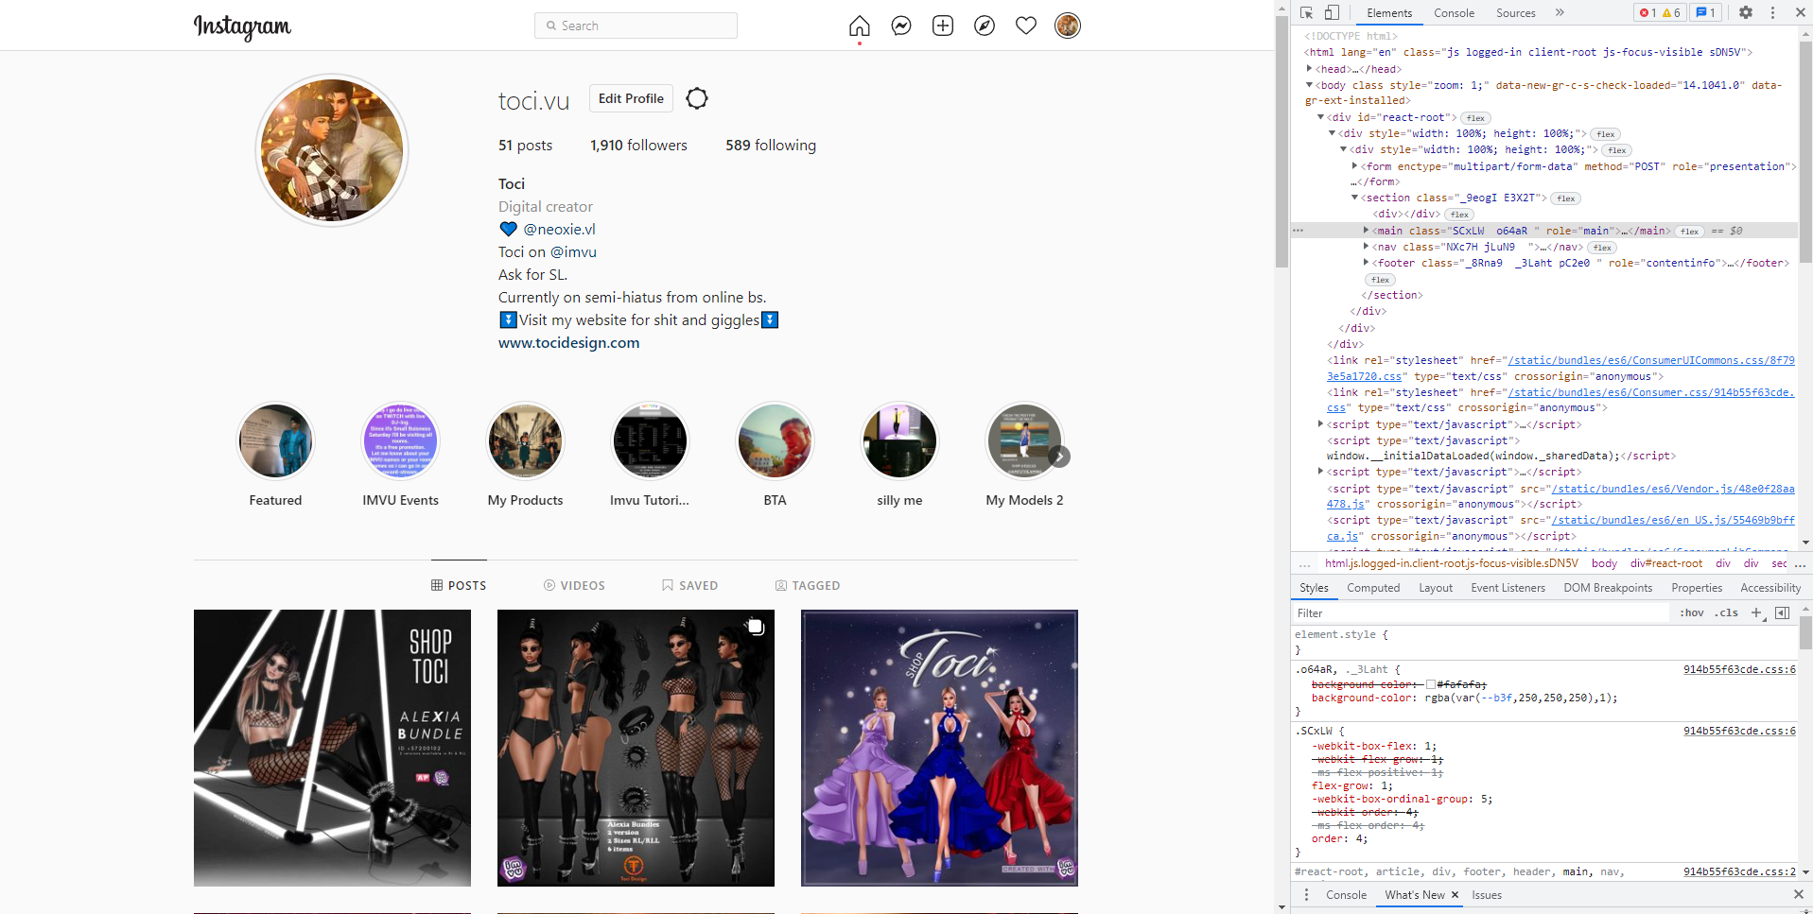
Task: Open Messenger direct messages icon
Action: click(900, 26)
